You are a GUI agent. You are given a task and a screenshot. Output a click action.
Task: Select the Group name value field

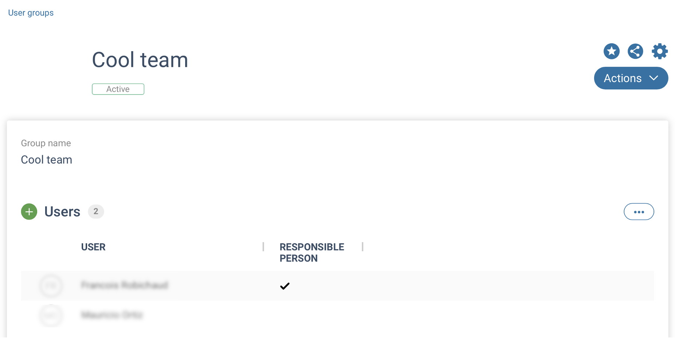click(47, 160)
